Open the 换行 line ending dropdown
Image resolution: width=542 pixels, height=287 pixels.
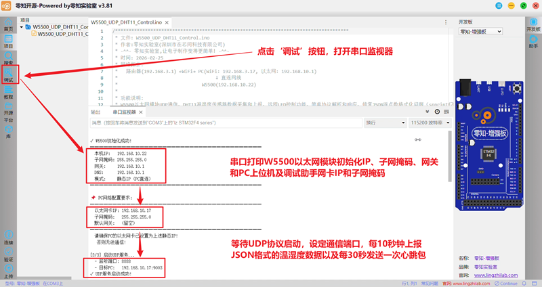click(385, 123)
